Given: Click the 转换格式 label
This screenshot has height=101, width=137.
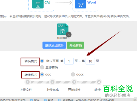Looking at the screenshot, I should pos(31,75).
